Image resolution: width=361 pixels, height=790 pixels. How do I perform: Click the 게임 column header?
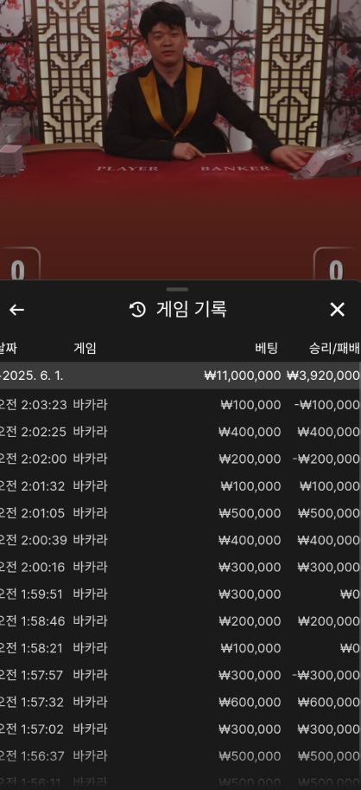[85, 348]
